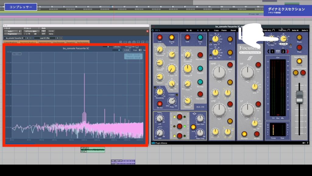Open the book manual icon in PluginDoctor
The image size is (312, 176).
coord(125,42)
